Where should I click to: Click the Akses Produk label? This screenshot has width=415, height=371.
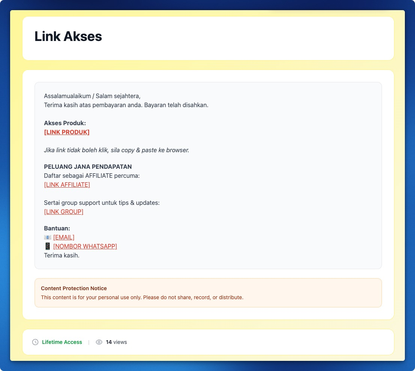point(65,123)
